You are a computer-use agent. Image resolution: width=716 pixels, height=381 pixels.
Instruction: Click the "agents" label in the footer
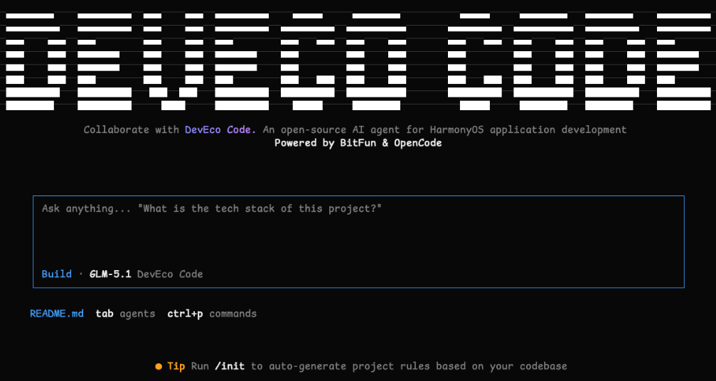pyautogui.click(x=137, y=314)
